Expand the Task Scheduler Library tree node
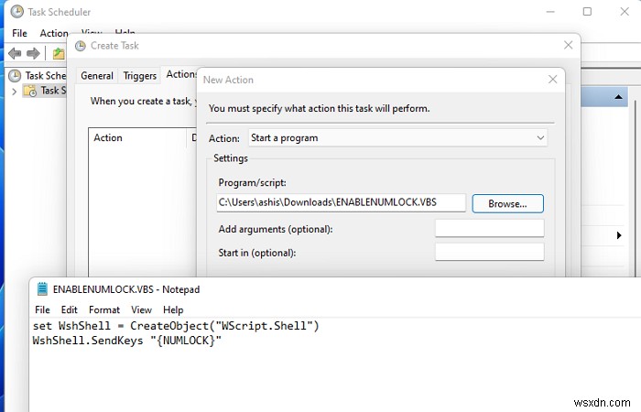 click(14, 91)
